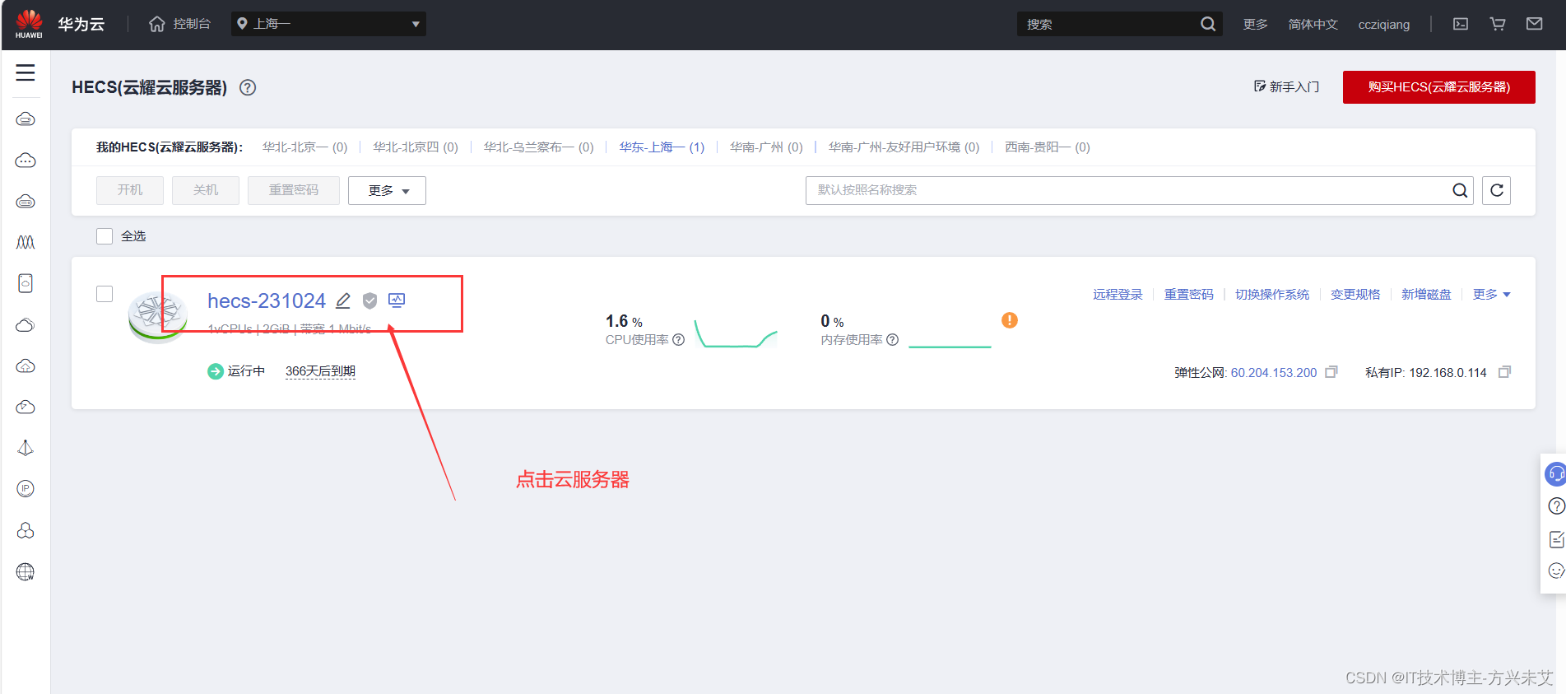Click the smiley satisfaction icon
This screenshot has height=694, width=1566.
(1556, 571)
